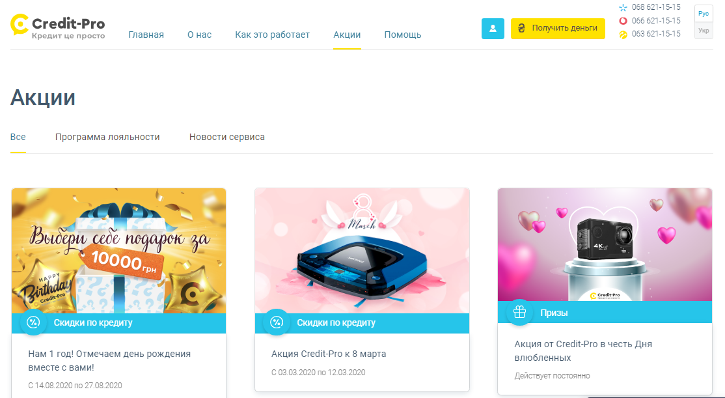
Task: Select the Новости сервиса tab
Action: [227, 137]
